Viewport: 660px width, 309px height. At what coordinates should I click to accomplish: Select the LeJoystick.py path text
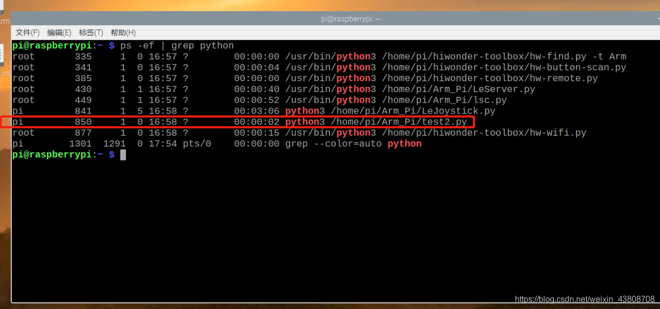(x=413, y=111)
